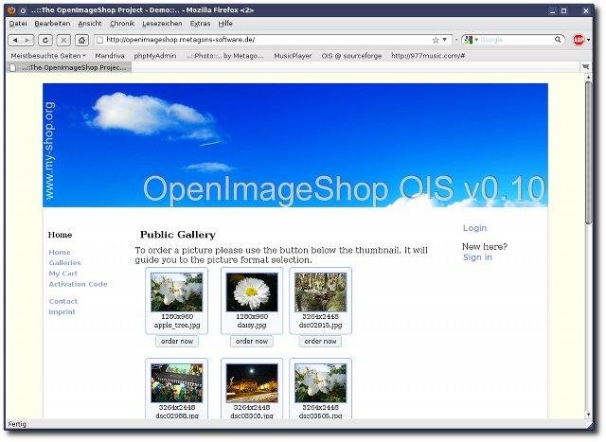Viewport: 606px width, 442px height.
Task: Click the Firefox icon in title bar
Action: pos(11,10)
